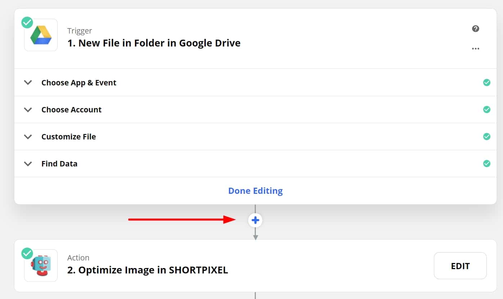Image resolution: width=503 pixels, height=299 pixels.
Task: Click the Optimize Image in SHORTPIXEL title
Action: click(x=148, y=270)
